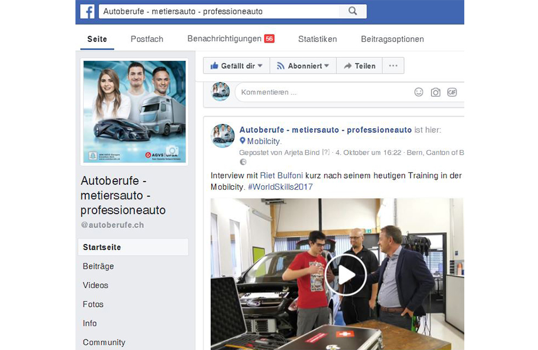The image size is (538, 350).
Task: Select Startseite in the sidebar
Action: [x=133, y=247]
